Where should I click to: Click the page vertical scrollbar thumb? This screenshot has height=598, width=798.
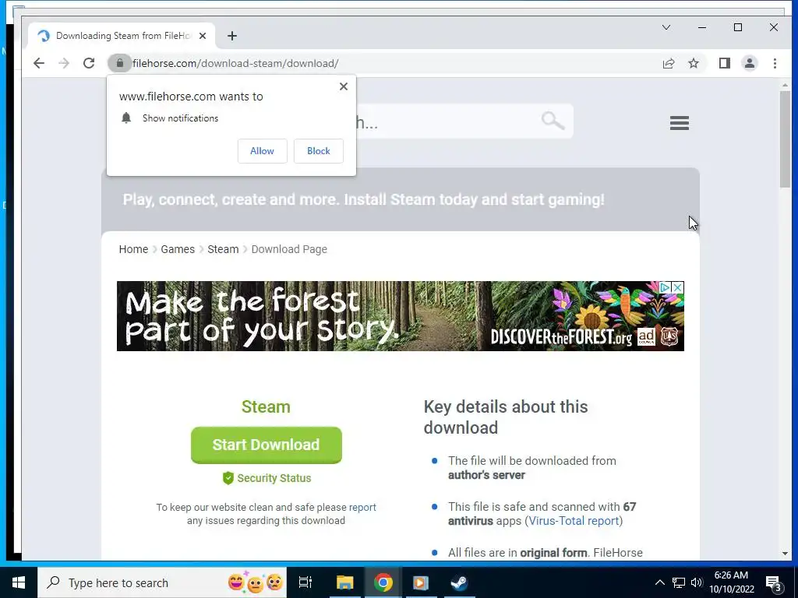pyautogui.click(x=786, y=139)
